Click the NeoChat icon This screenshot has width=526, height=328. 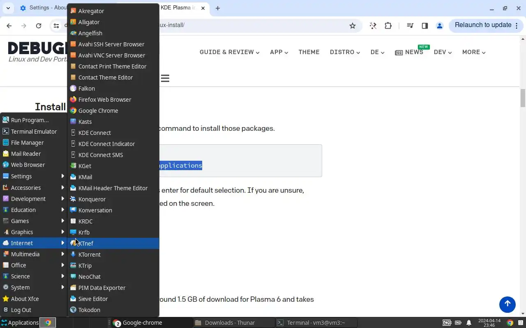pos(73,277)
